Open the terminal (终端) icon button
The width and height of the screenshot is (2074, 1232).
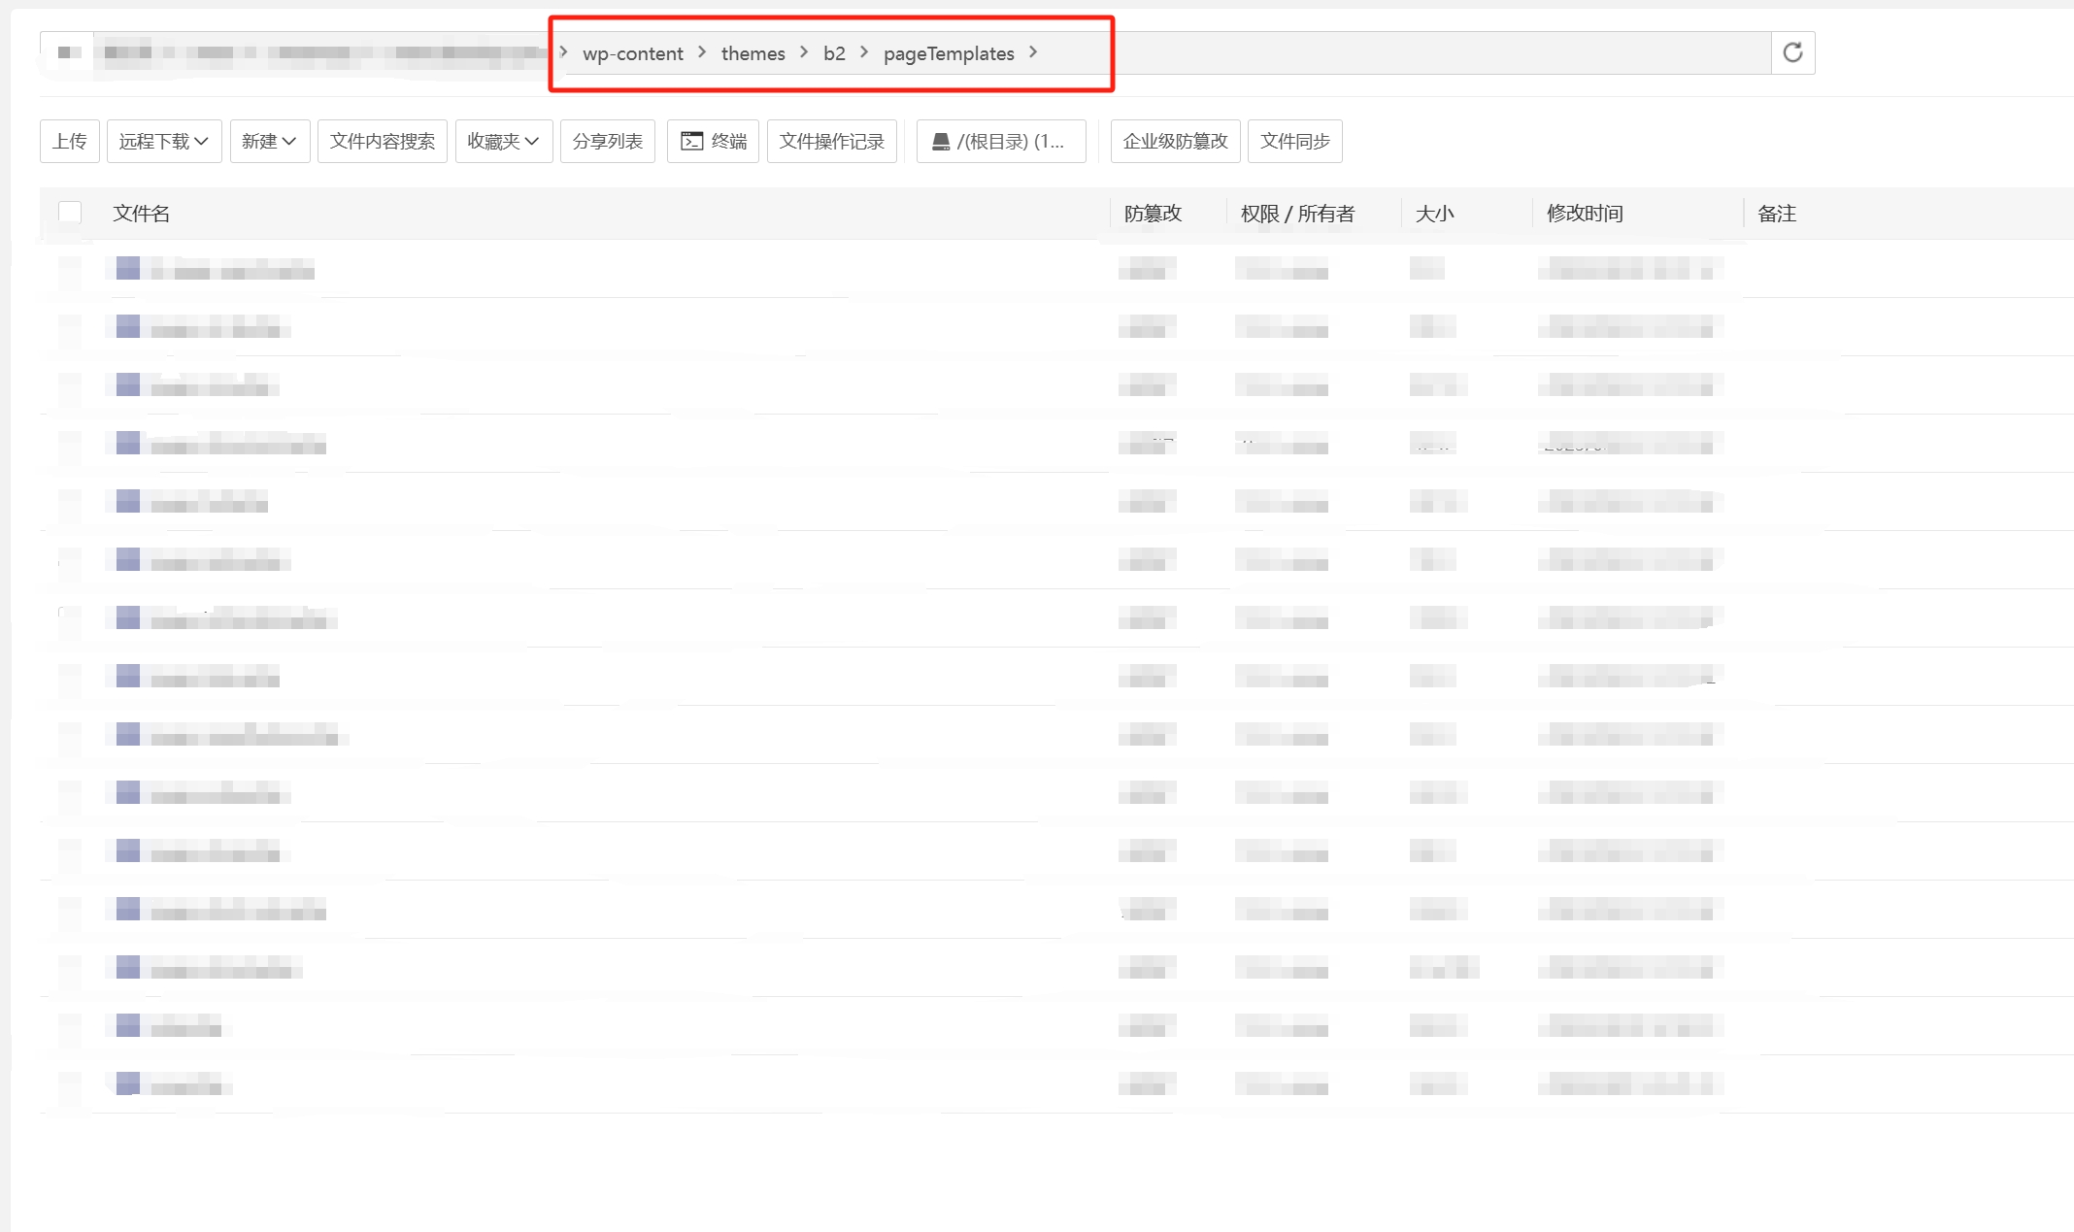click(713, 142)
